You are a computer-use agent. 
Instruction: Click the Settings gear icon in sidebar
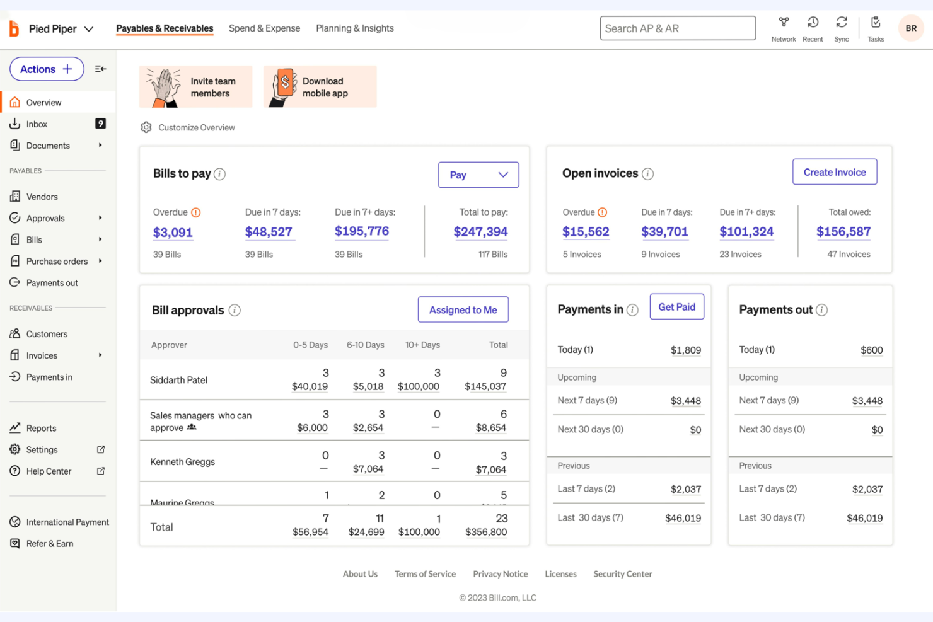15,449
